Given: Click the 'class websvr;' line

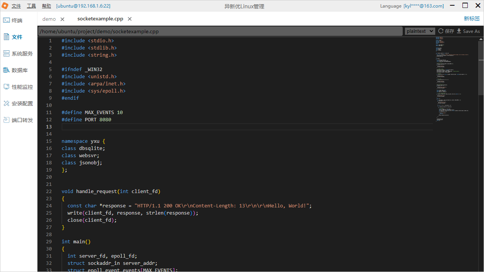Looking at the screenshot, I should pos(81,155).
